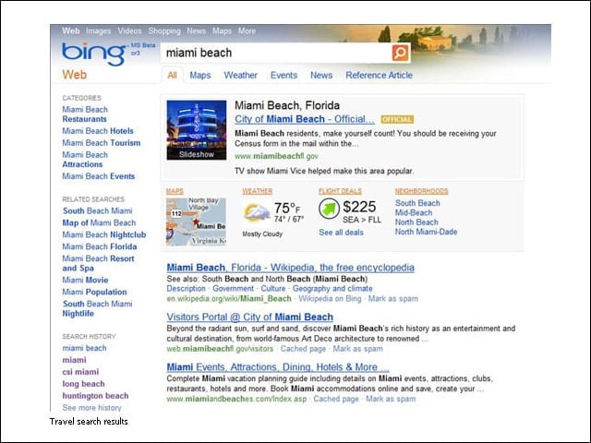Open Visitors Portal @ City of Miami Beach
The width and height of the screenshot is (591, 443).
pos(250,317)
